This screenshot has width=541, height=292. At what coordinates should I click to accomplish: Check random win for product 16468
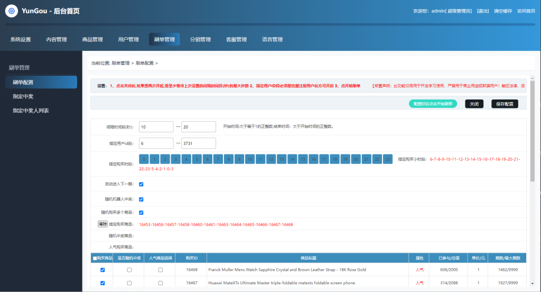pos(129,270)
